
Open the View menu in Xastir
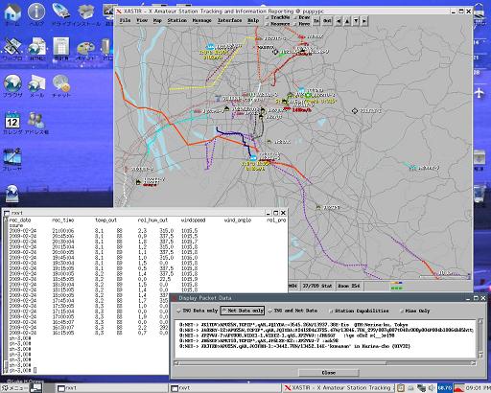click(x=142, y=20)
